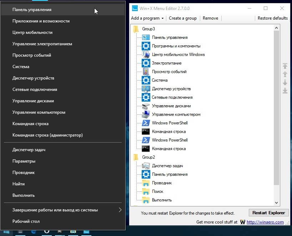The image size is (292, 236).
Task: Choose Рабочий стол in the Win+X menu
Action: 63,221
